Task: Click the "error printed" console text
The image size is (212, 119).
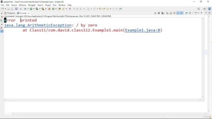Action: tap(20, 20)
